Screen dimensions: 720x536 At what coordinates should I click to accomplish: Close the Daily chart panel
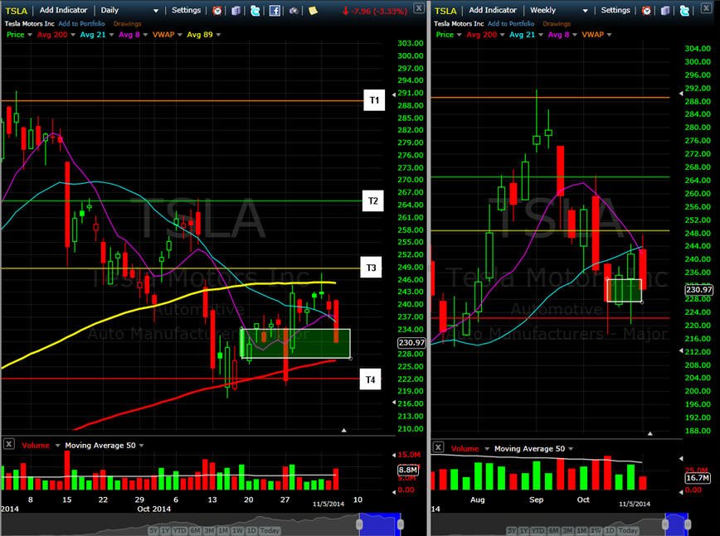pos(419,7)
